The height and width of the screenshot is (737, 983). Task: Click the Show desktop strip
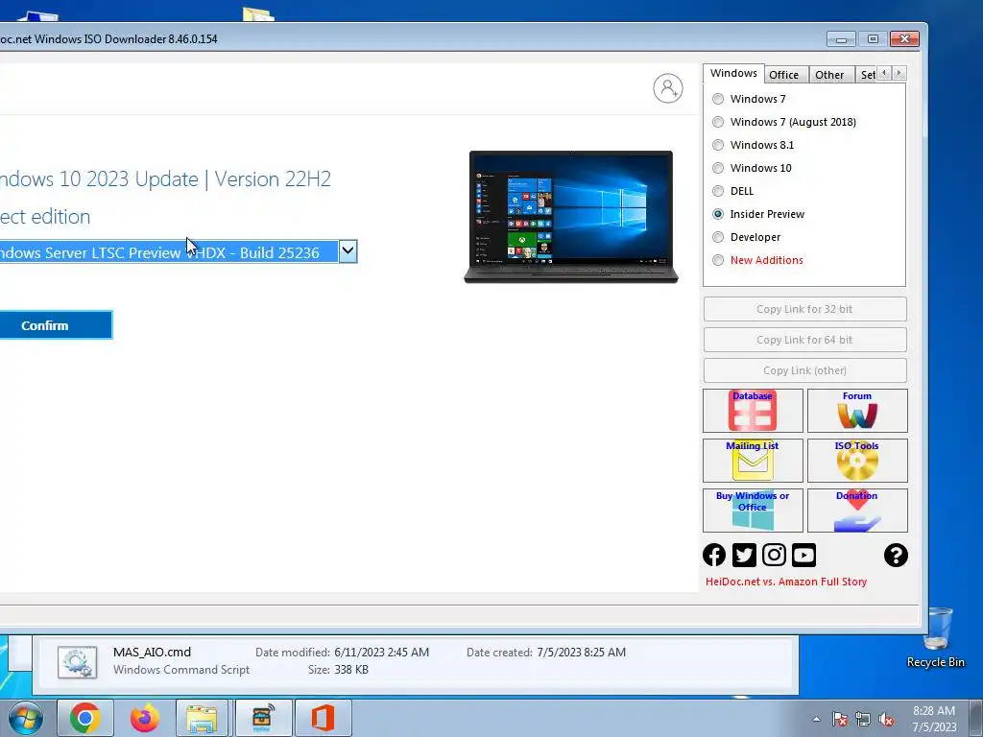pyautogui.click(x=975, y=718)
